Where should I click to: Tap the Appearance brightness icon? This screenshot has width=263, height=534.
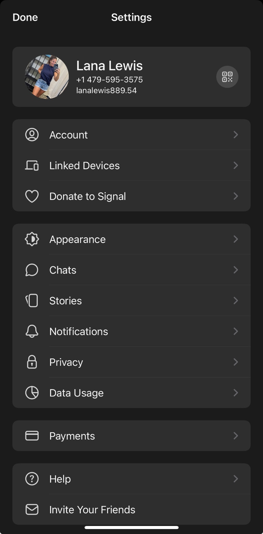[x=32, y=239]
